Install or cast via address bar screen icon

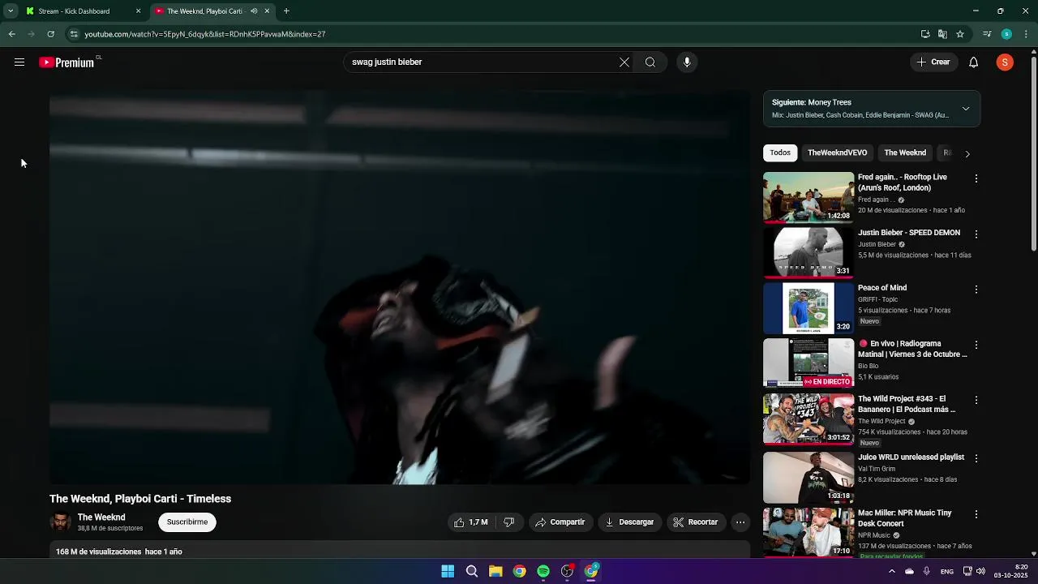tap(925, 34)
